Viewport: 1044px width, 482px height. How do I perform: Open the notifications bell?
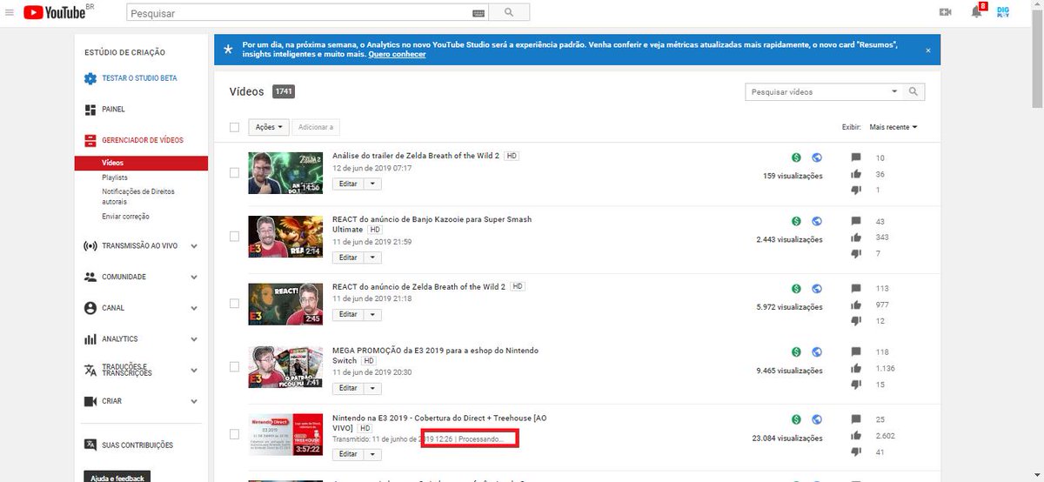click(976, 12)
